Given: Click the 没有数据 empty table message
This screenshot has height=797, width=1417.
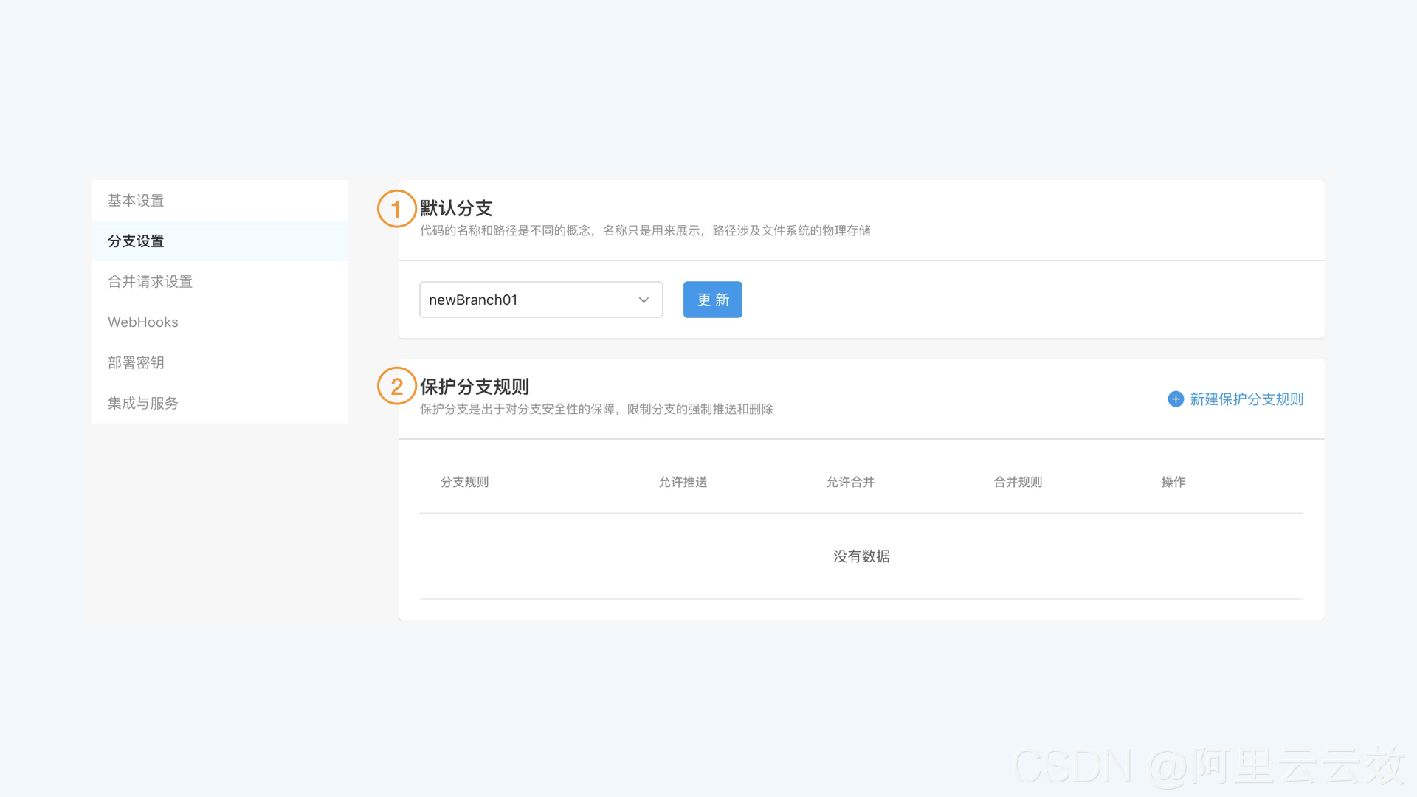Looking at the screenshot, I should [861, 556].
